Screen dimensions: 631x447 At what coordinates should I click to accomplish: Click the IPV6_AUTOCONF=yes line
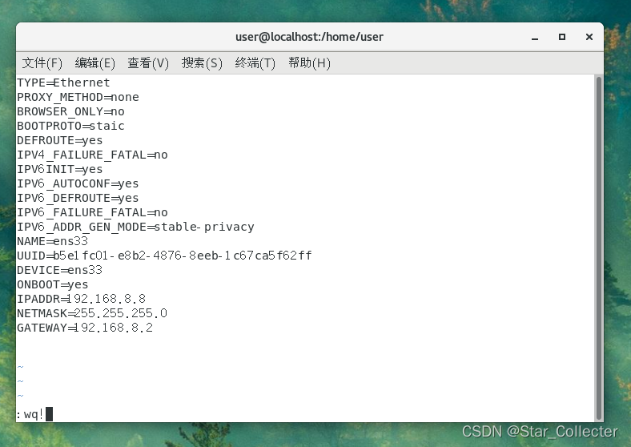click(x=78, y=183)
